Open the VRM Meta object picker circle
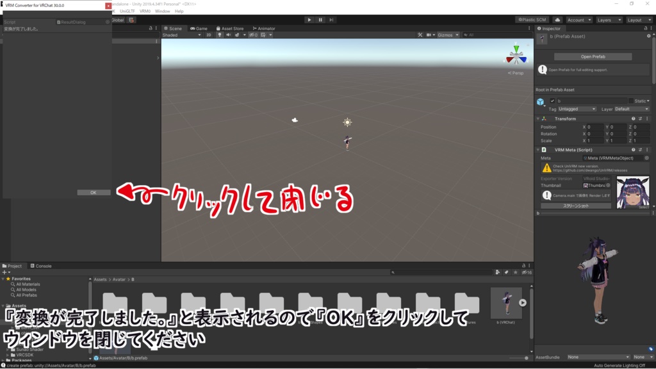 click(646, 158)
